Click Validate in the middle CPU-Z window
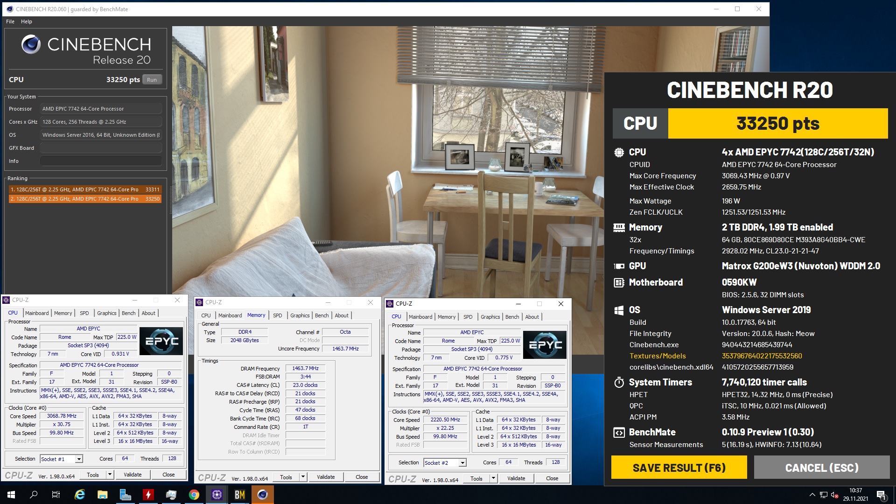 coord(326,477)
